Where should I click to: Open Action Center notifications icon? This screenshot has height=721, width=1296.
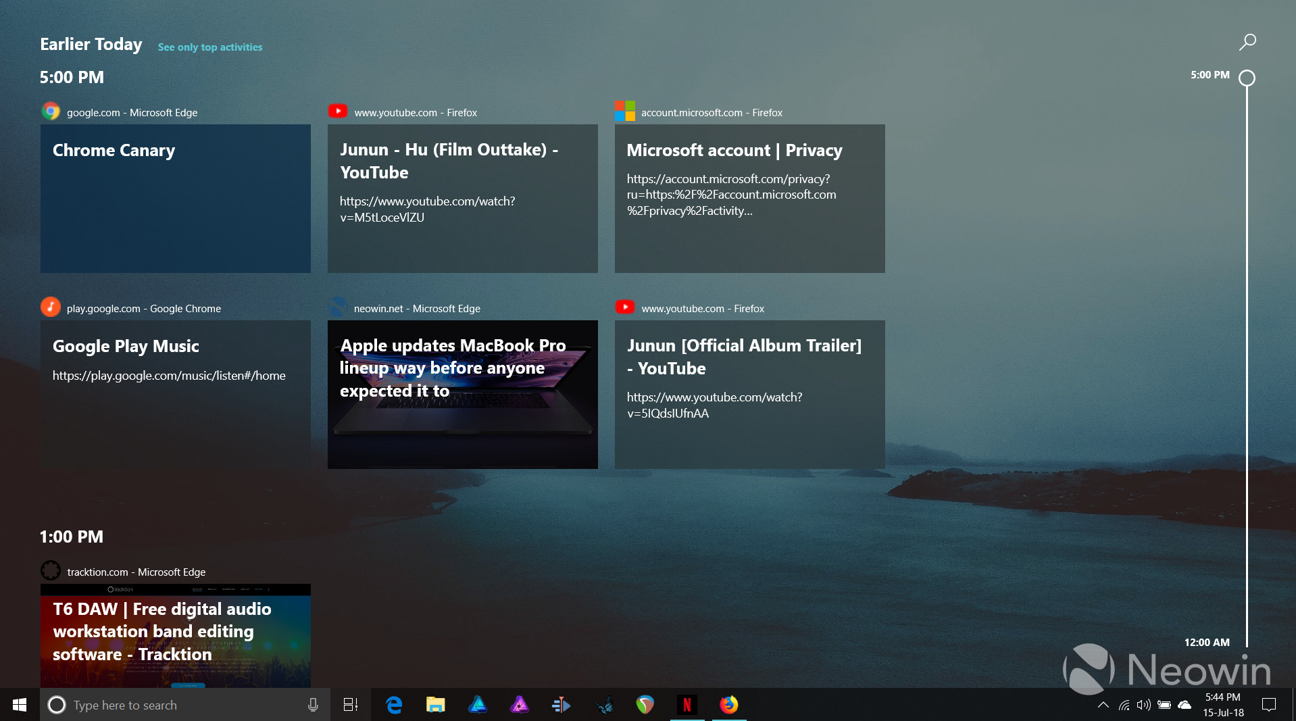click(x=1269, y=705)
